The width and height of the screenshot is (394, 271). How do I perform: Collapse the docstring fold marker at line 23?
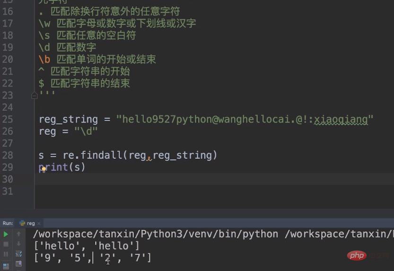(x=35, y=96)
